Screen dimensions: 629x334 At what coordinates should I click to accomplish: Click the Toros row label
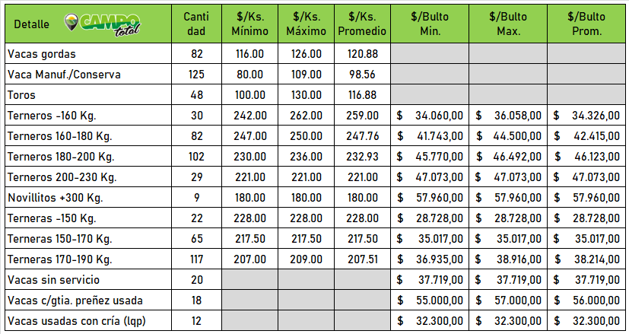click(x=21, y=95)
